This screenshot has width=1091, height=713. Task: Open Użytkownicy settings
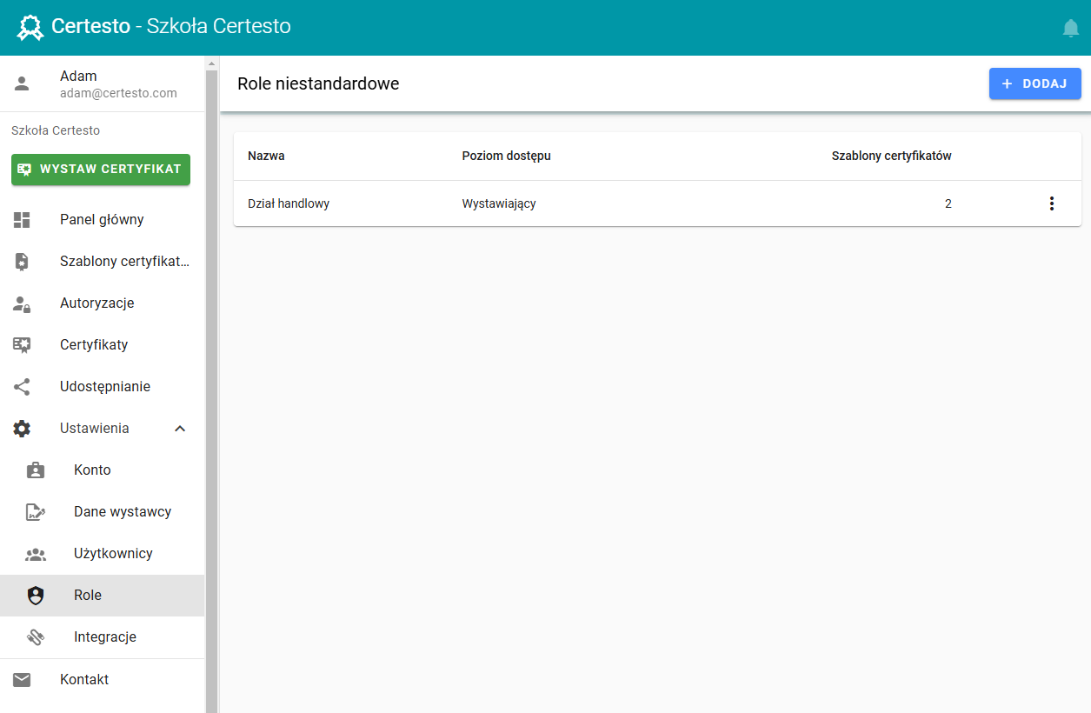click(x=102, y=554)
